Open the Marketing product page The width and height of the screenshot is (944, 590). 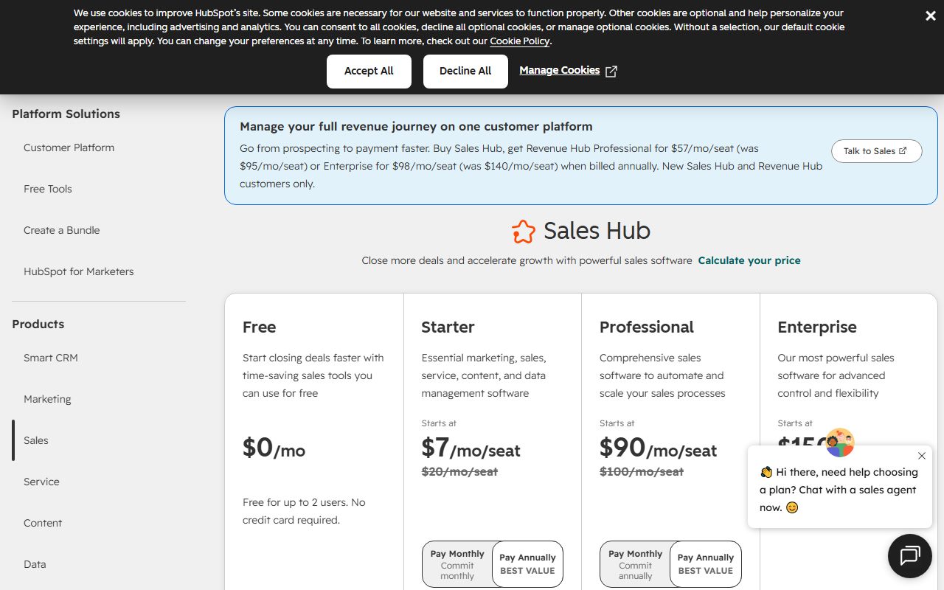[x=47, y=399]
